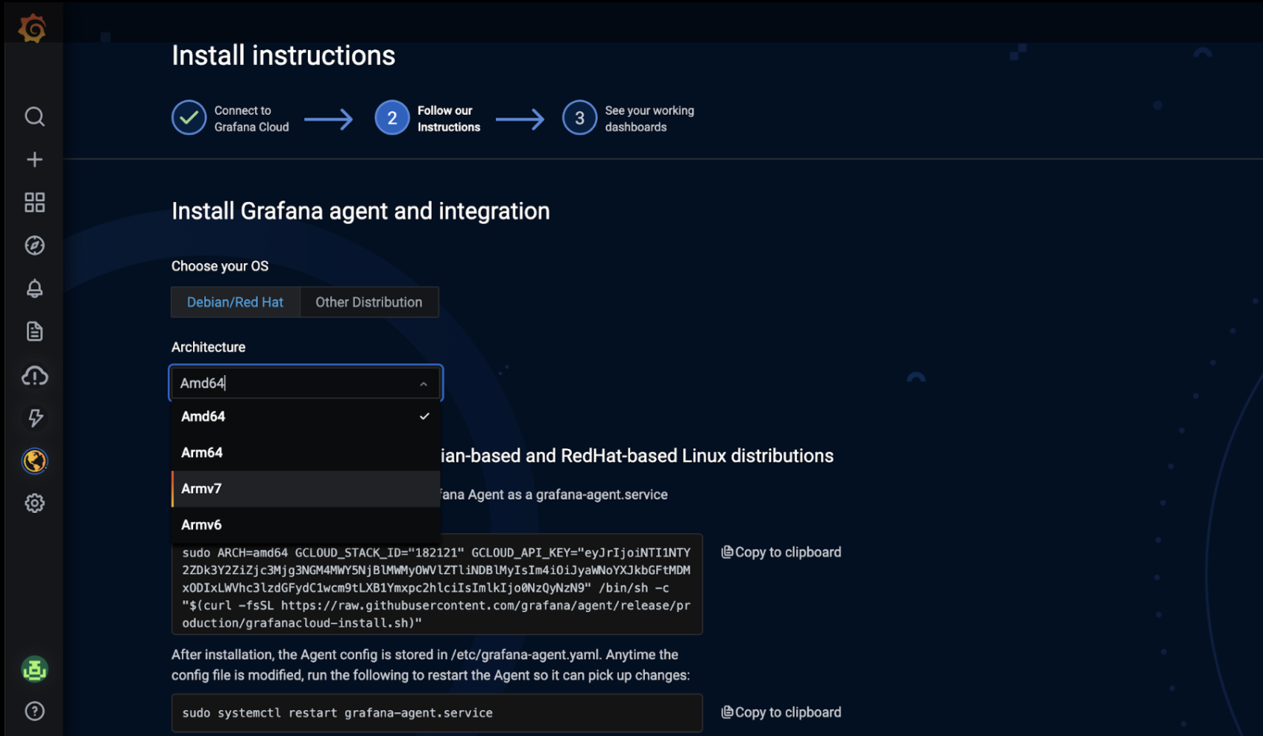1263x736 pixels.
Task: Click the install command code block
Action: pos(437,585)
